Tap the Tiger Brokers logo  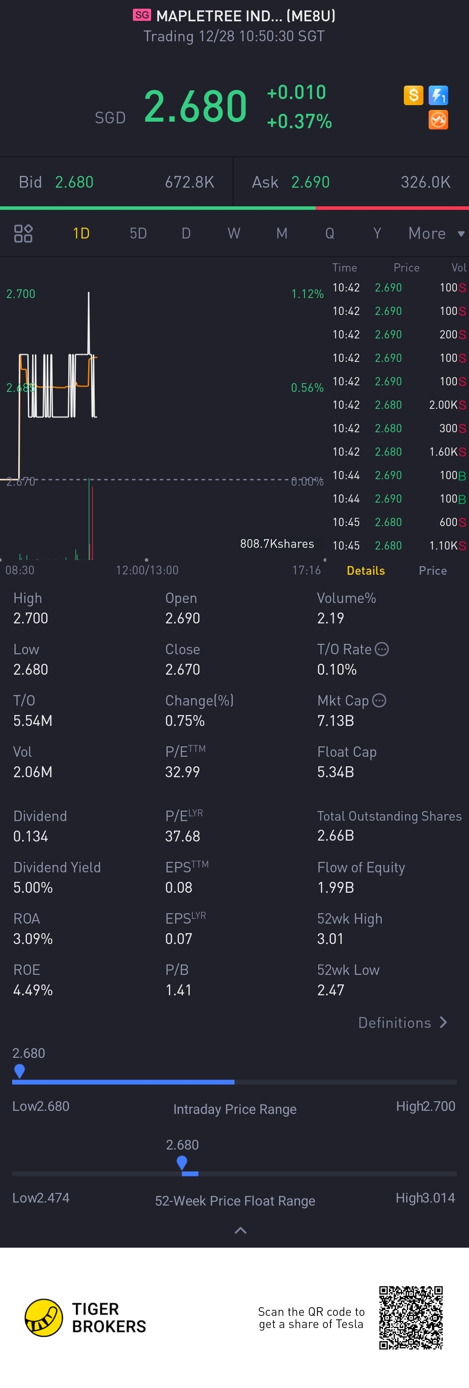(86, 1318)
